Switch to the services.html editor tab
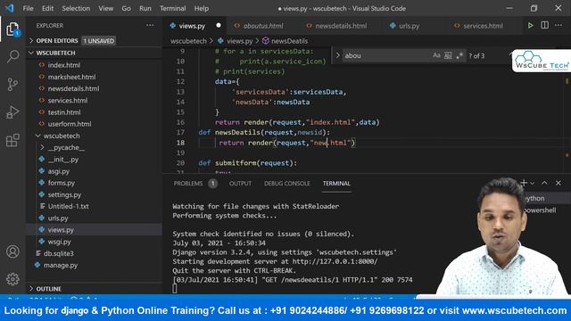 tap(483, 26)
